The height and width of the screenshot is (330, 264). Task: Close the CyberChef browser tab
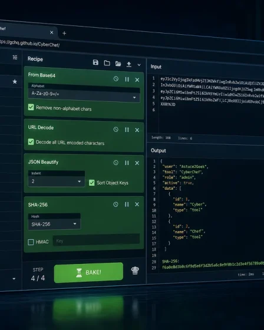click(52, 32)
